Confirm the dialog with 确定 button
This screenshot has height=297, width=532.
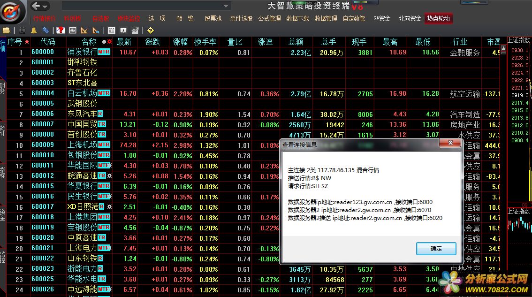436,249
